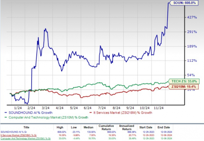Click It Services Market Low value -9.66%
This screenshot has width=204, height=141.
point(76,135)
